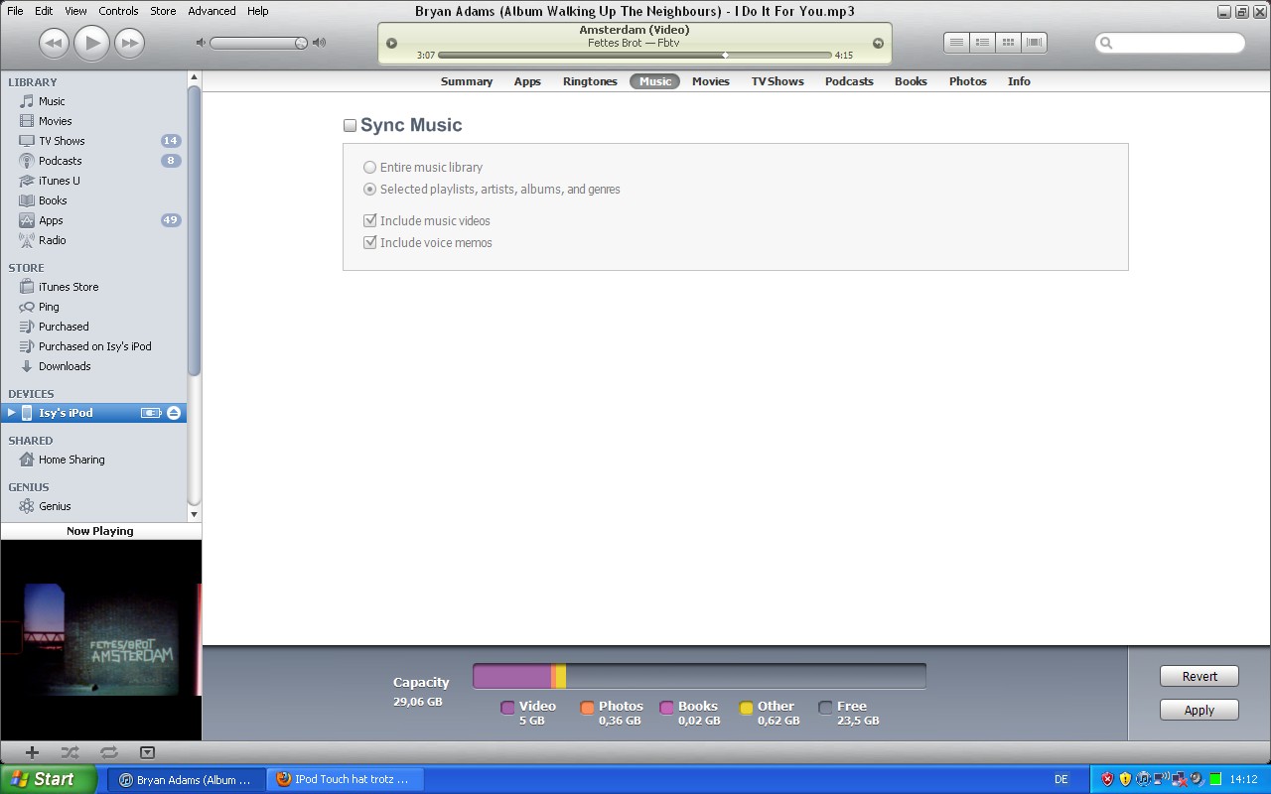Click the high volume speaker icon
This screenshot has width=1271, height=794.
point(319,43)
